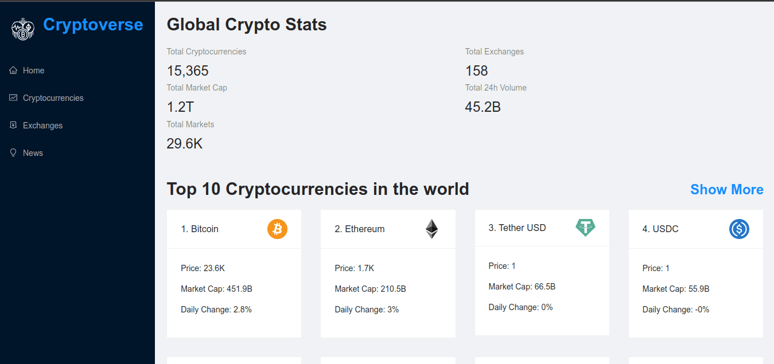The height and width of the screenshot is (364, 774).
Task: Navigate to the News sidebar entry
Action: [33, 152]
